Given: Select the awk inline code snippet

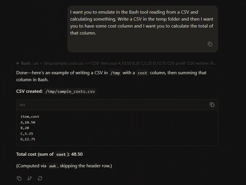Looking at the screenshot, I should [52, 166].
